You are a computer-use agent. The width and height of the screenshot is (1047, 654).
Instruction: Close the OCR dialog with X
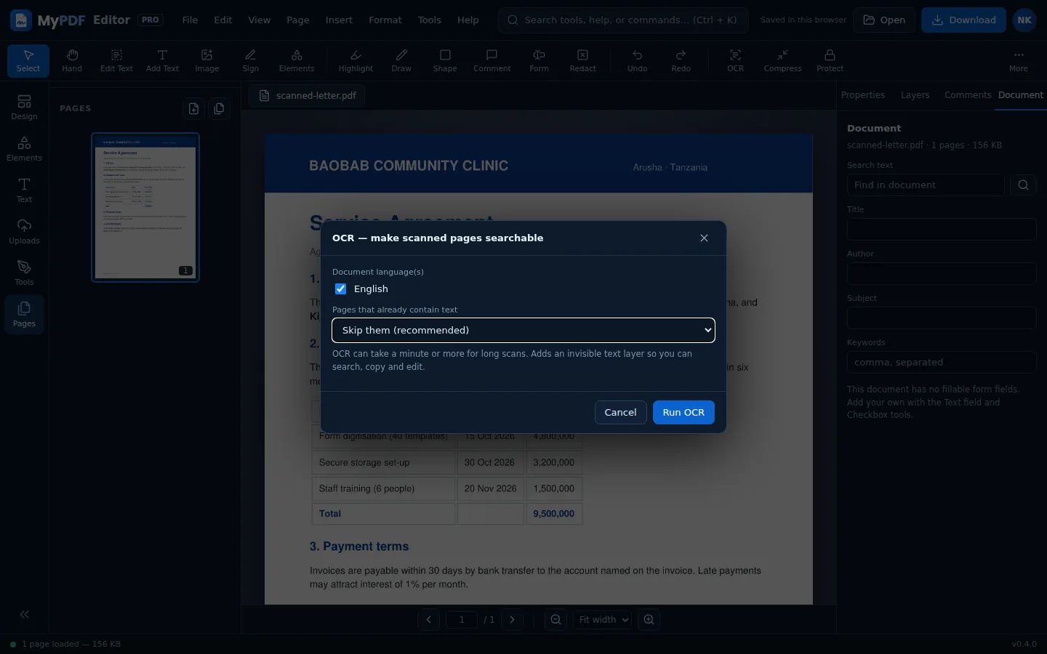tap(704, 238)
